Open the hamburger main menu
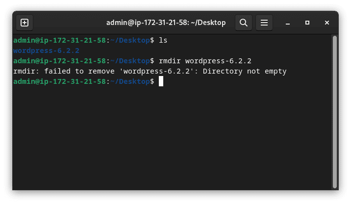The height and width of the screenshot is (204, 351). tap(264, 23)
